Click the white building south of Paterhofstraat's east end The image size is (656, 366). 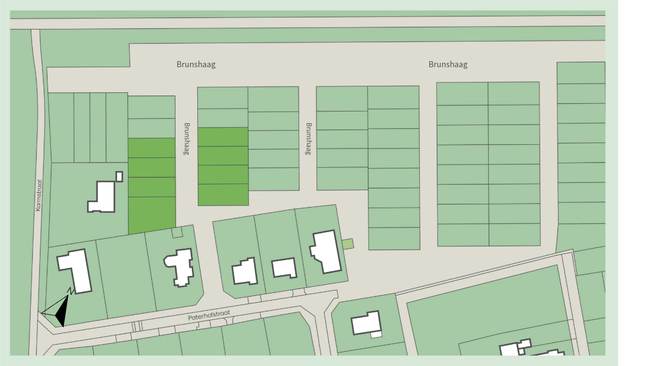tap(367, 323)
